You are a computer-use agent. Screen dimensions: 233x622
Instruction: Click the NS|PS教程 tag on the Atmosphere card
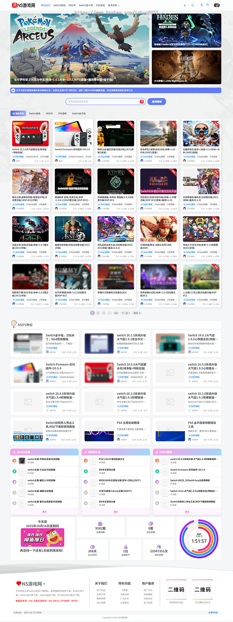(18, 157)
